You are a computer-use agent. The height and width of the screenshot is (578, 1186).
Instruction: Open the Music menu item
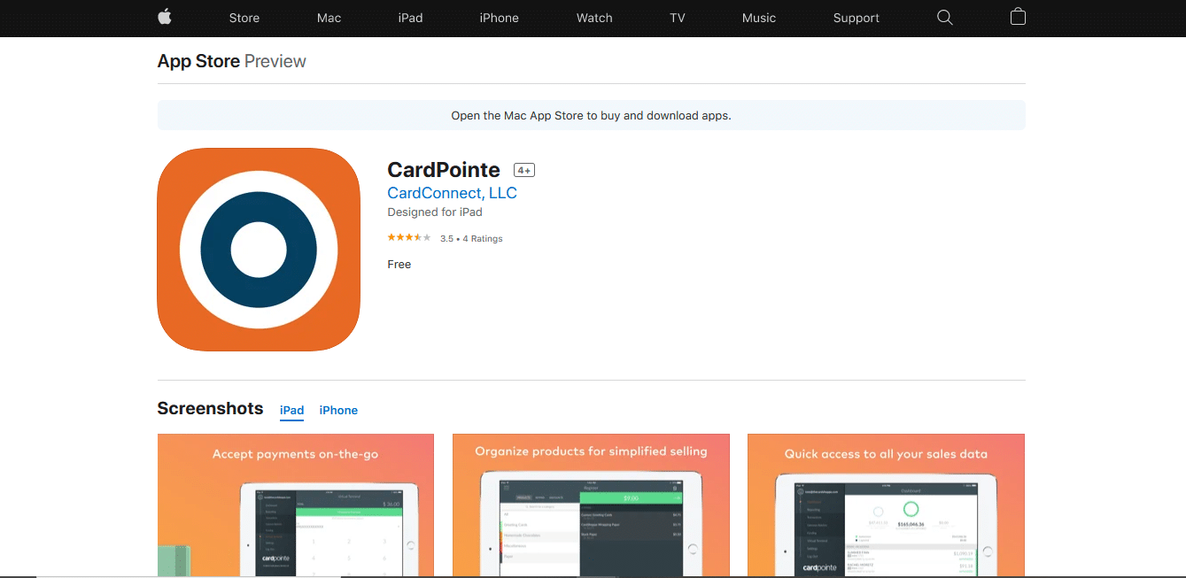tap(759, 18)
